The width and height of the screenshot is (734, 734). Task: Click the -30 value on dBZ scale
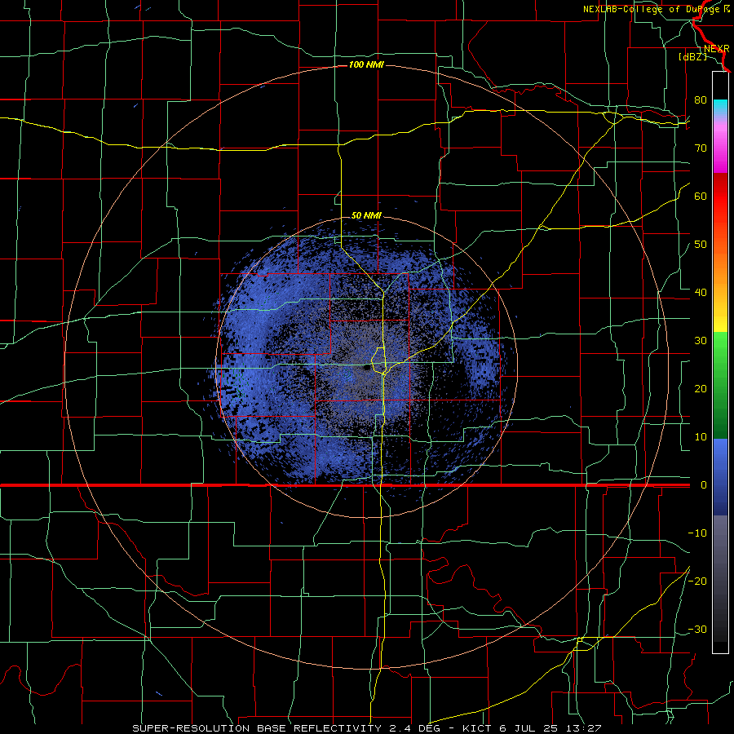coord(697,629)
